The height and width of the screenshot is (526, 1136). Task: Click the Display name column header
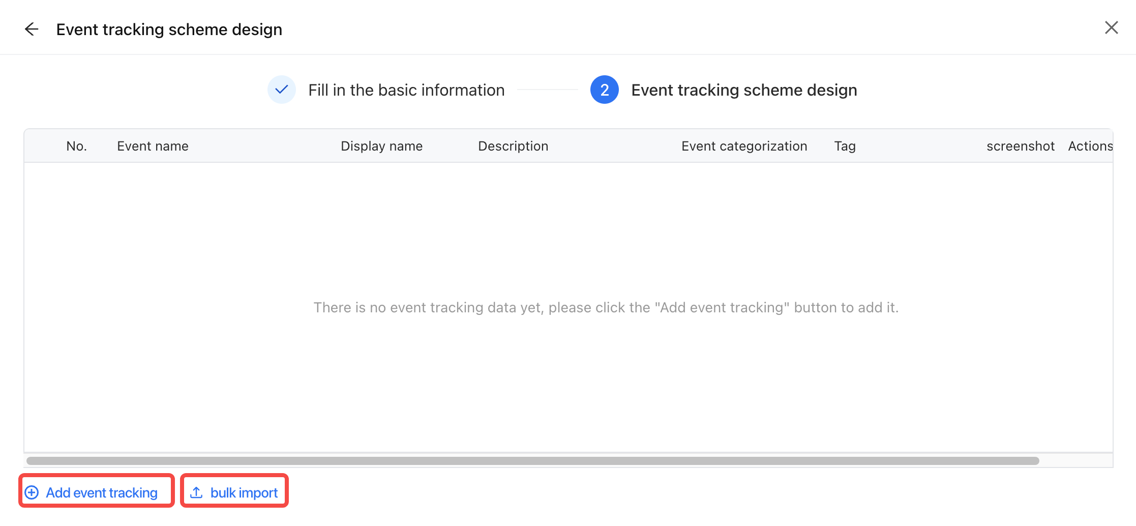pos(381,146)
